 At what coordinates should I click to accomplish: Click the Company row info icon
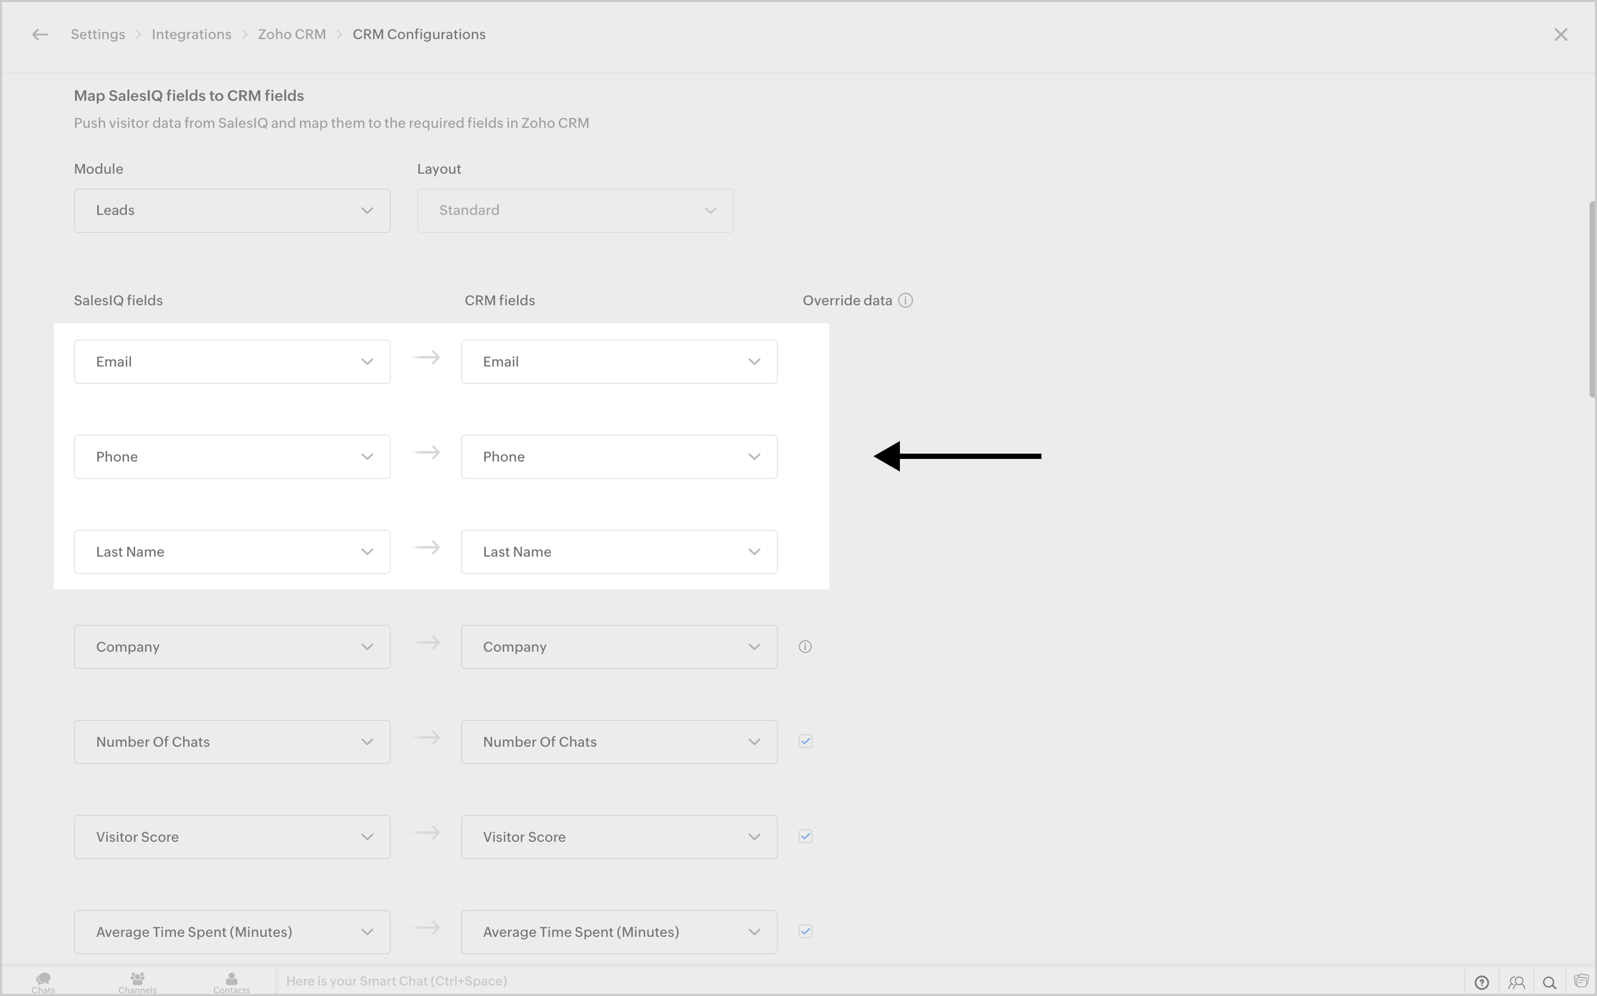click(x=805, y=647)
